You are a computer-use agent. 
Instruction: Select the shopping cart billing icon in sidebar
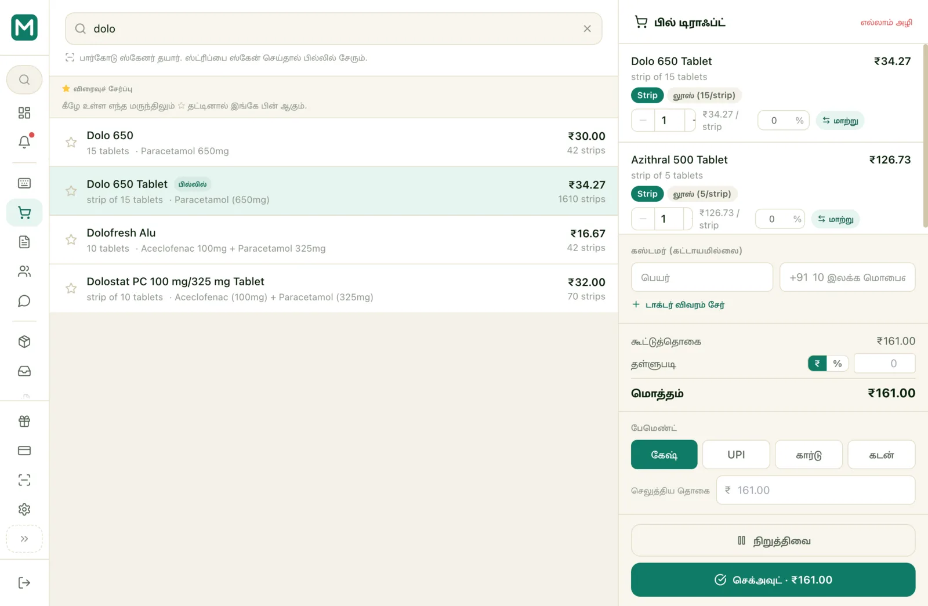[x=24, y=213]
